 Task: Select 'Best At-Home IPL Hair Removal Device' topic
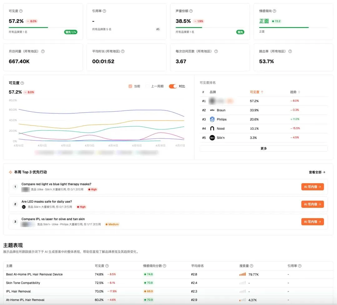pos(34,274)
